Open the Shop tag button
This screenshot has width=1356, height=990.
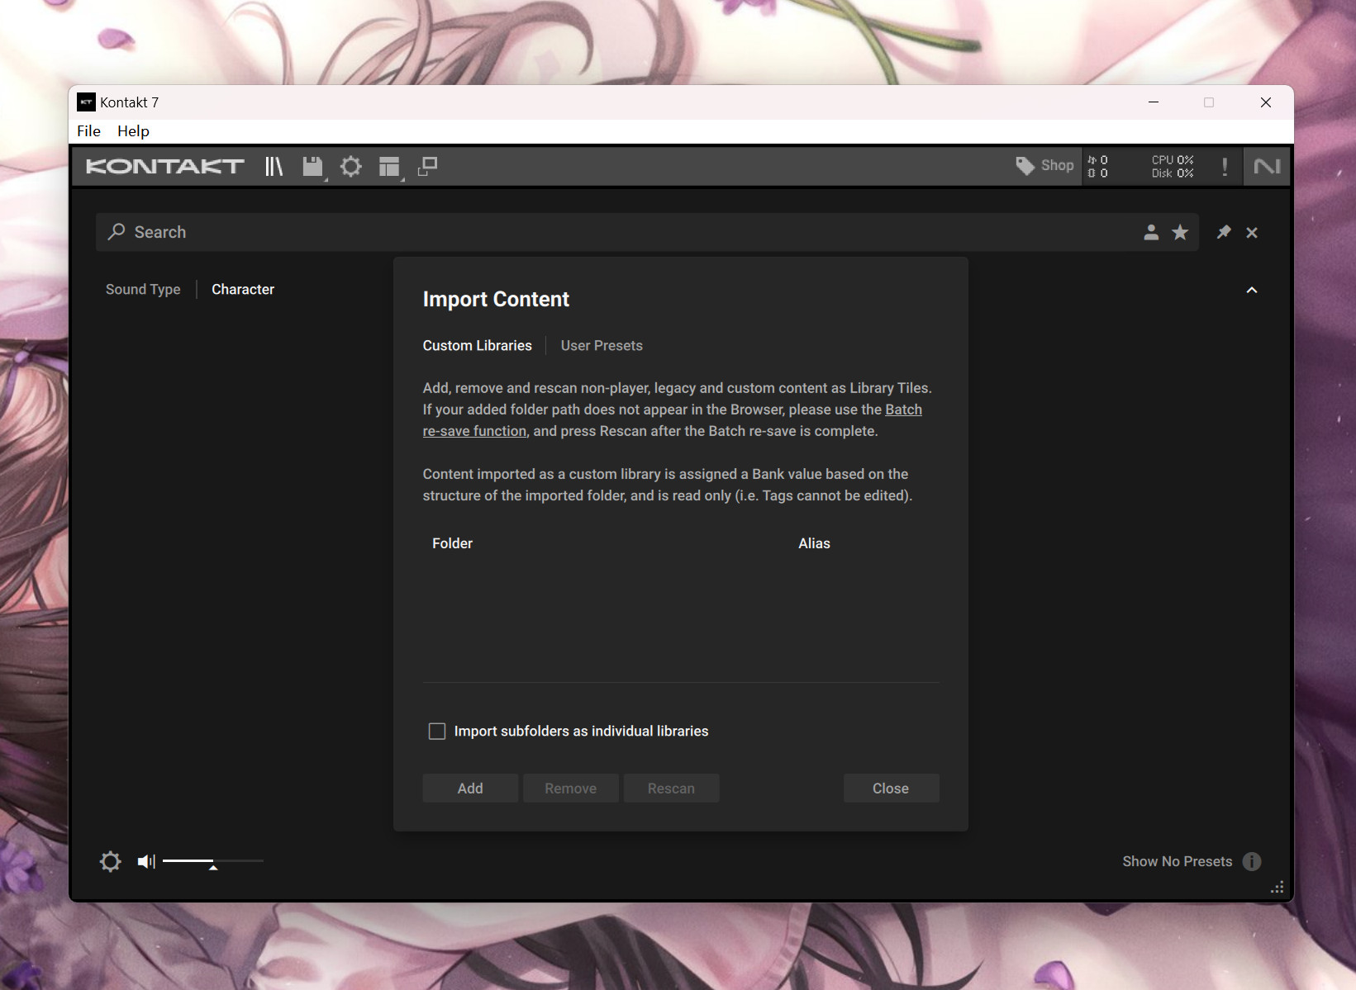(x=1044, y=166)
